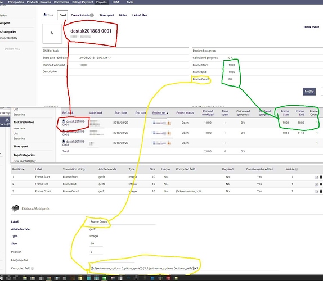The height and width of the screenshot is (281, 323).
Task: Click the trash icon in Frame End row
Action: coord(321,184)
